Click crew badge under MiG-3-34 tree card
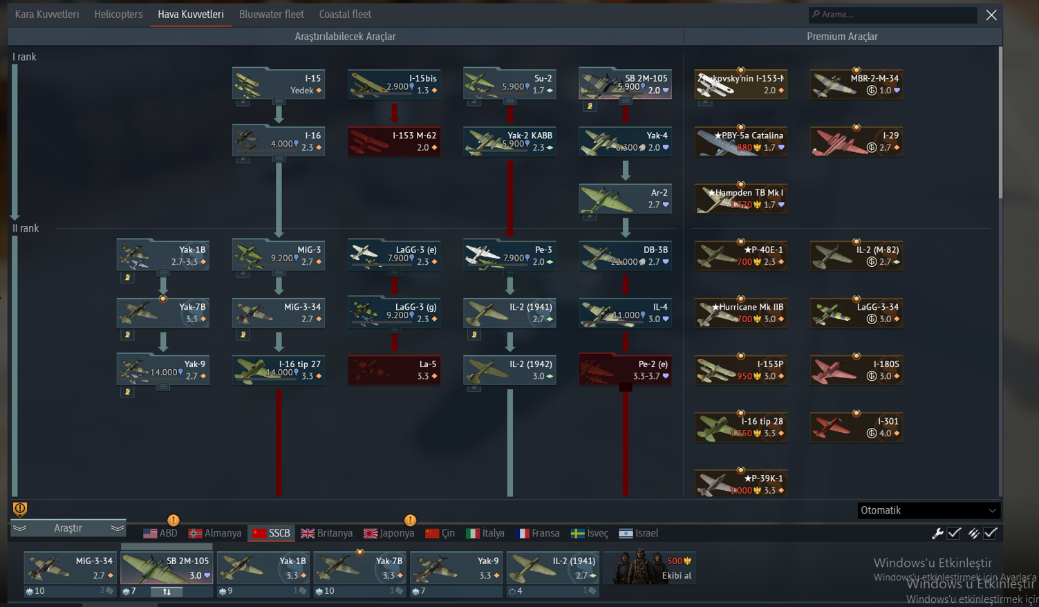Image resolution: width=1039 pixels, height=607 pixels. pyautogui.click(x=243, y=335)
